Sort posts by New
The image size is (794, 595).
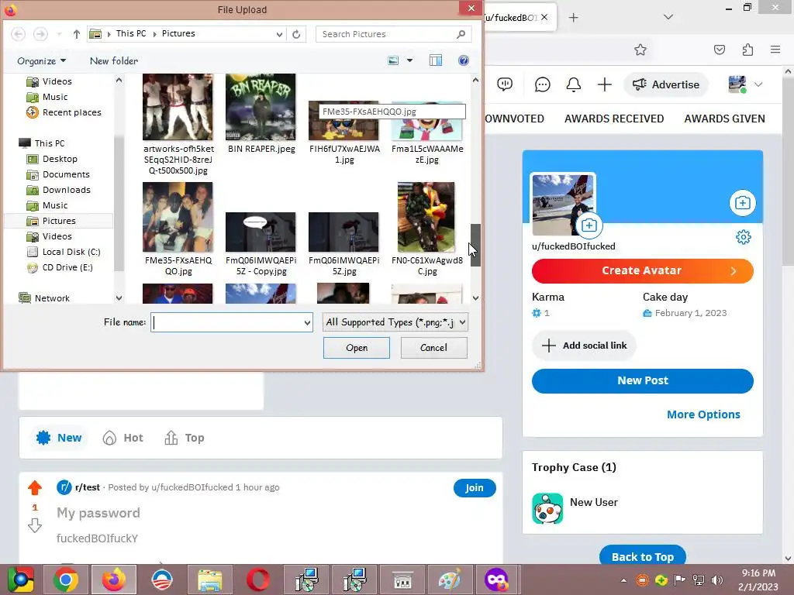[x=59, y=438]
